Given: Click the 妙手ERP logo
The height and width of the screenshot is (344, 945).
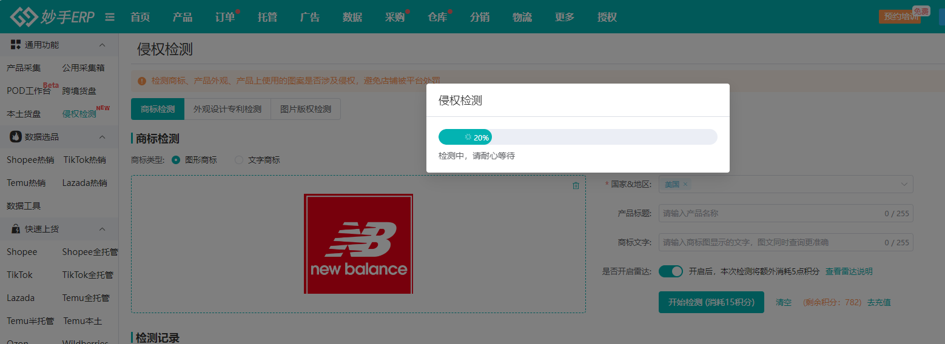Looking at the screenshot, I should (x=53, y=17).
